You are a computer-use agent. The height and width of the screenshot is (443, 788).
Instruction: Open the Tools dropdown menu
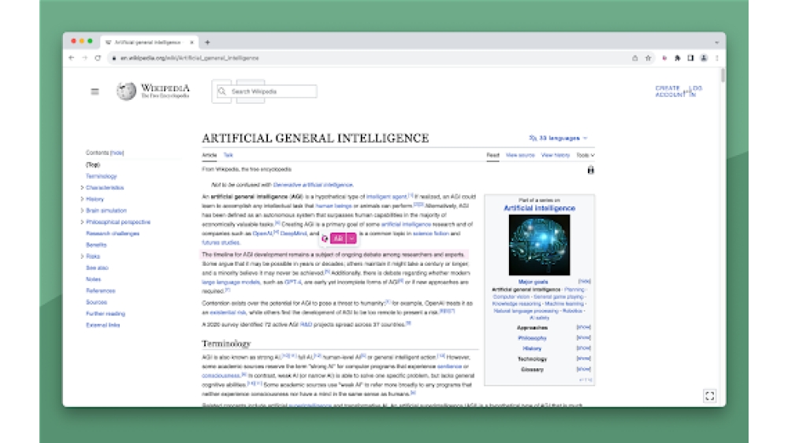585,155
